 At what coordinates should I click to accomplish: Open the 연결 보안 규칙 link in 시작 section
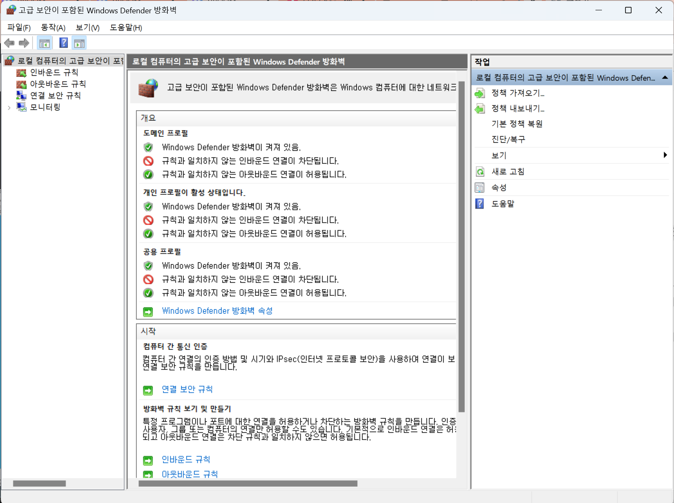(x=187, y=389)
